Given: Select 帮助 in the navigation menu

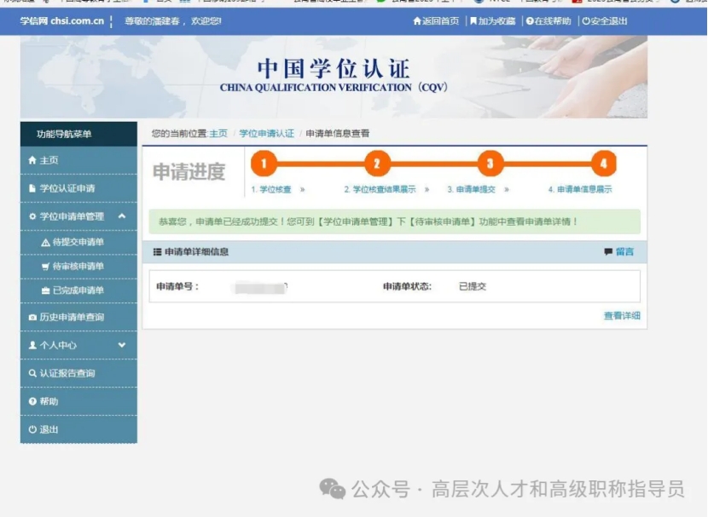Looking at the screenshot, I should 78,401.
